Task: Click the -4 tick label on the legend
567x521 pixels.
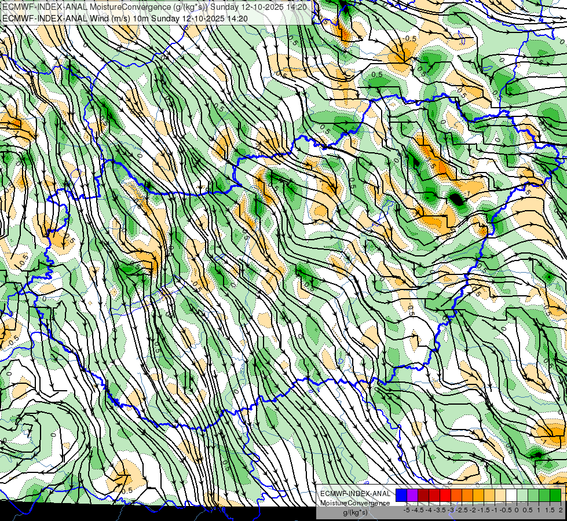Action: (x=429, y=510)
